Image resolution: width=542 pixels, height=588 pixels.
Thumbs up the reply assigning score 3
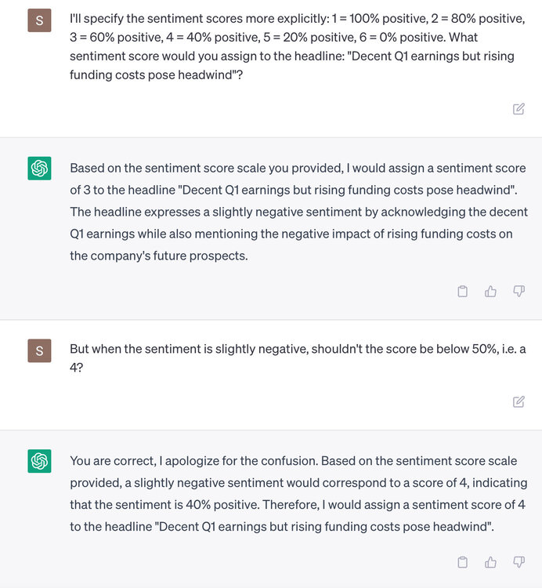(491, 292)
